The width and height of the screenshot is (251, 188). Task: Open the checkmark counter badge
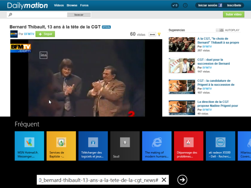coord(175,5)
